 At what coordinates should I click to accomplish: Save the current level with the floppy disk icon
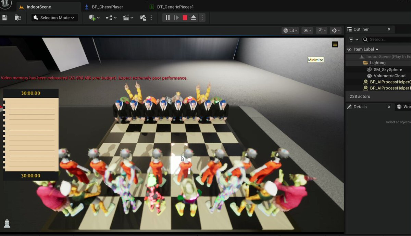pyautogui.click(x=4, y=17)
